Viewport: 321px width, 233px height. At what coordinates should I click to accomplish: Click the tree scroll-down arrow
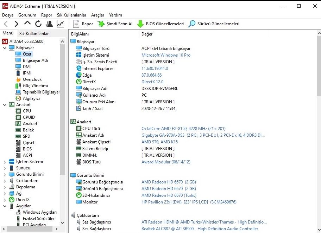[63, 223]
